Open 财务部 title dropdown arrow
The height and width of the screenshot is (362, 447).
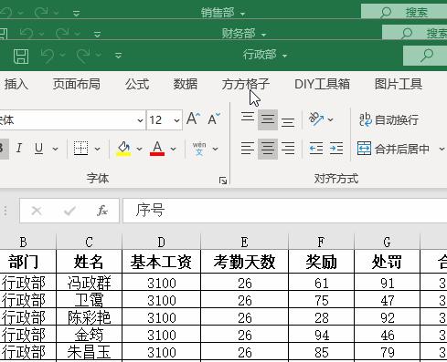pyautogui.click(x=263, y=36)
